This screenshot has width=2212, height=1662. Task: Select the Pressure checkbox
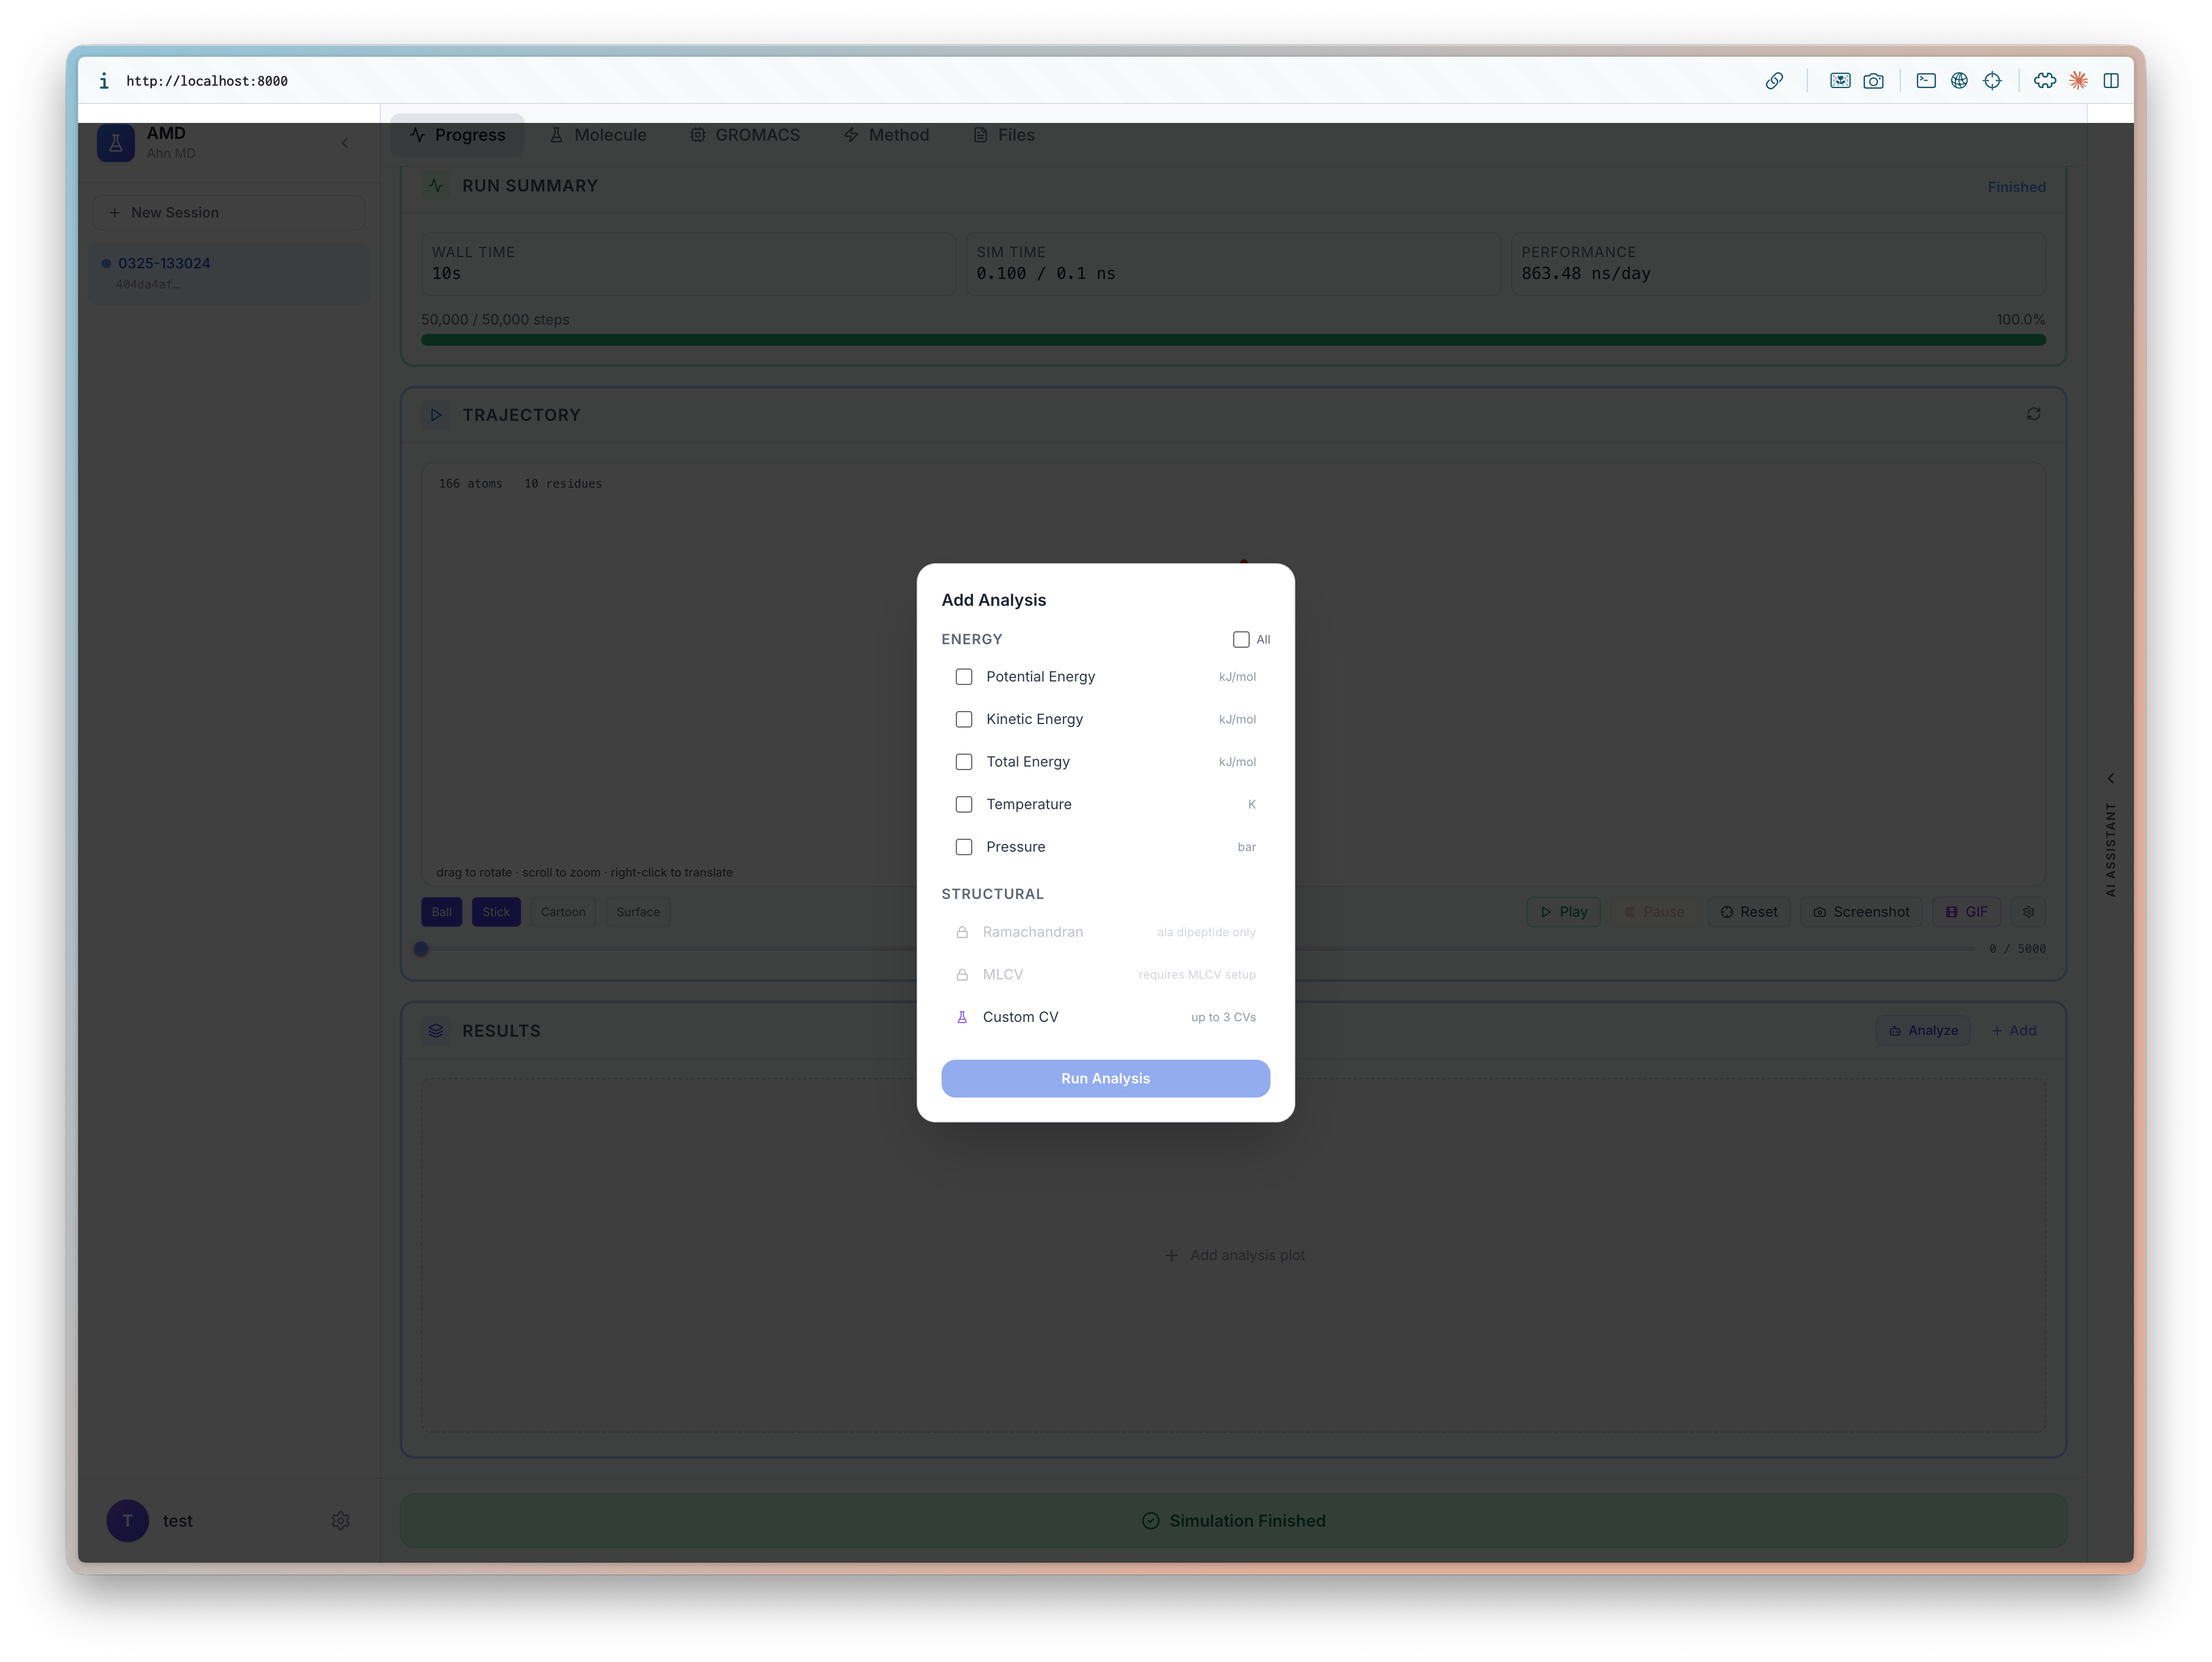[x=964, y=846]
